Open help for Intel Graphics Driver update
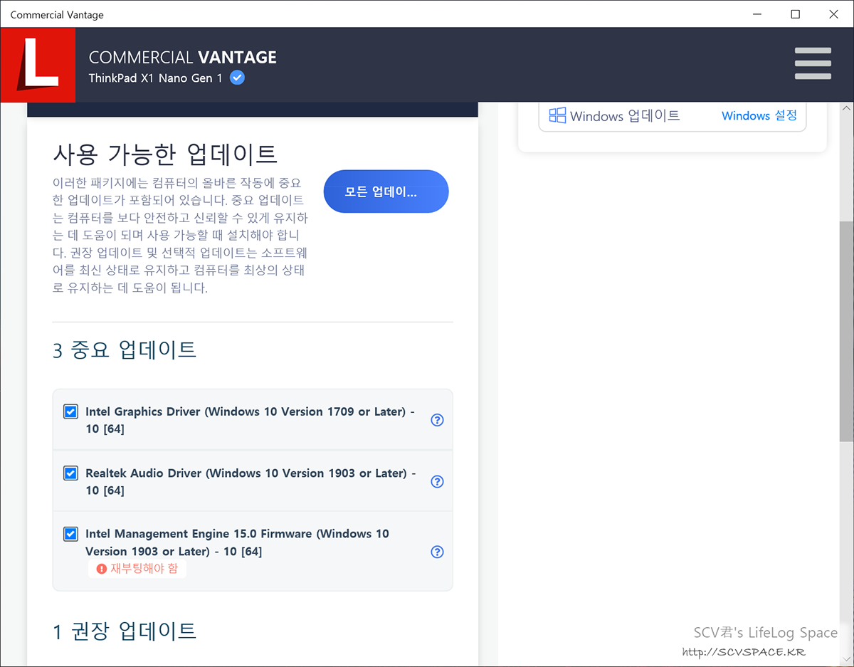 click(x=438, y=420)
